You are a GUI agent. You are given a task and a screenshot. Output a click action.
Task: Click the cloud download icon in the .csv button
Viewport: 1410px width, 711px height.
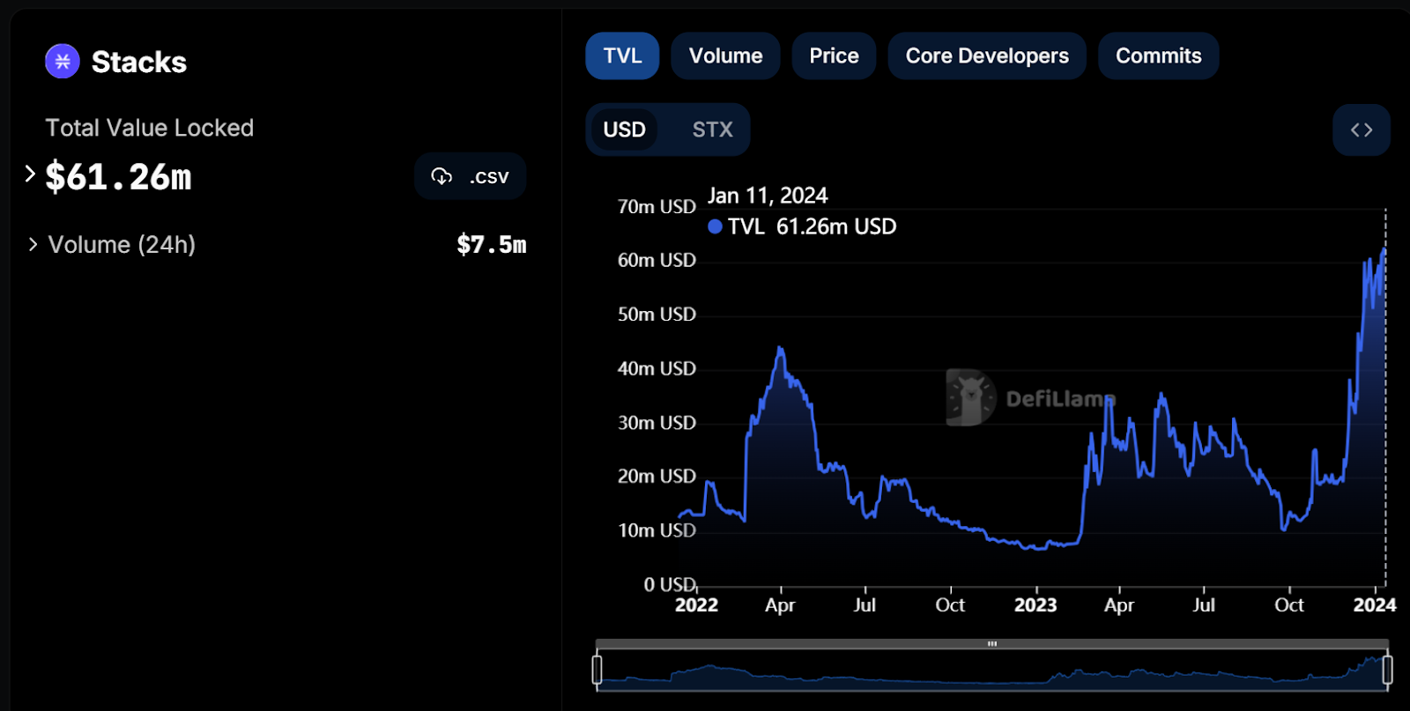click(x=442, y=176)
